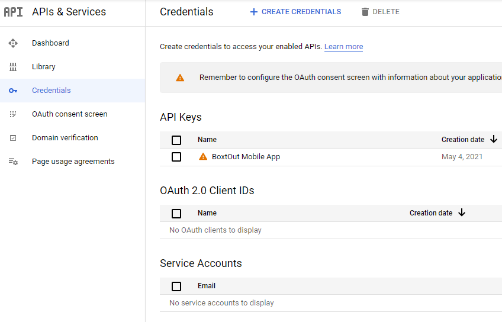This screenshot has width=502, height=322.
Task: Open the BoxtOut Mobile App key
Action: coord(246,157)
